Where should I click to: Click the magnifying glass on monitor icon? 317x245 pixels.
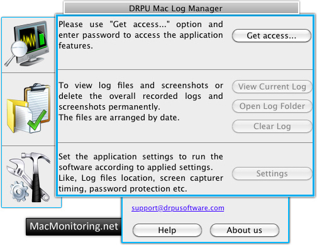point(17,52)
